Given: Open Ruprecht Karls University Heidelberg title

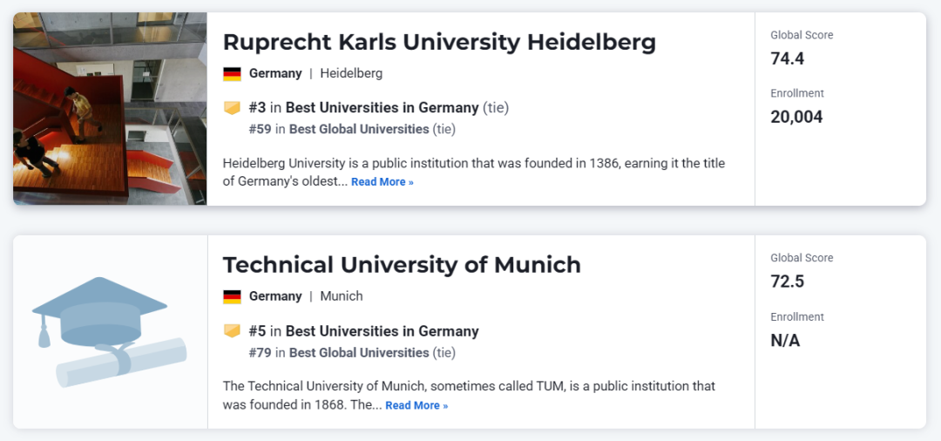Looking at the screenshot, I should point(439,42).
